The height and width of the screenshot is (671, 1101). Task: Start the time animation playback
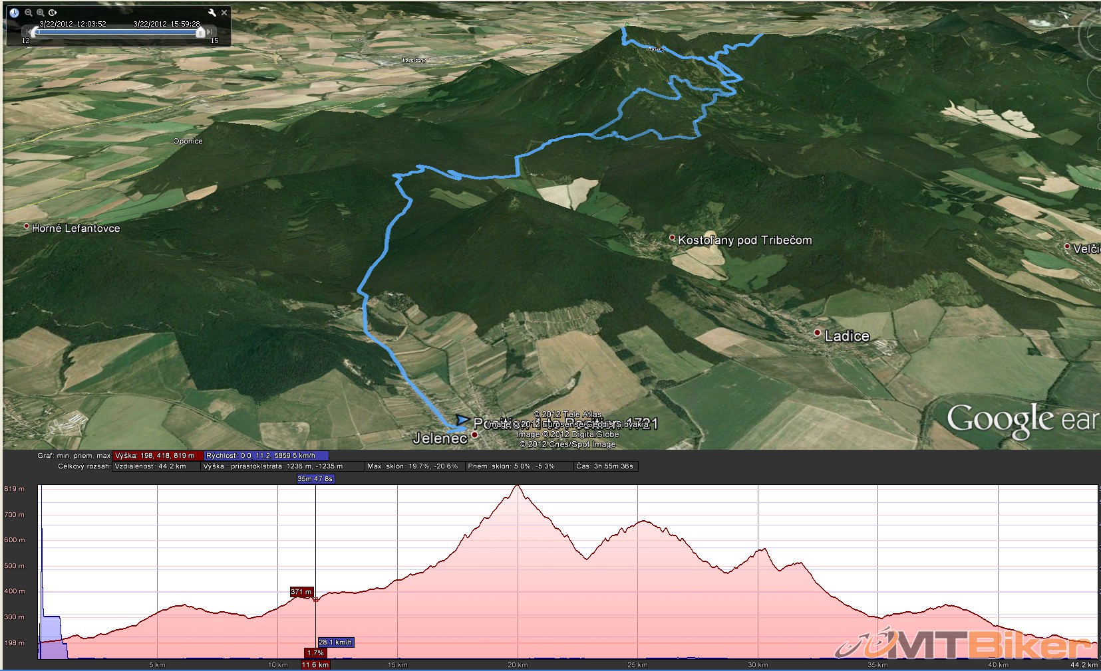pos(53,13)
